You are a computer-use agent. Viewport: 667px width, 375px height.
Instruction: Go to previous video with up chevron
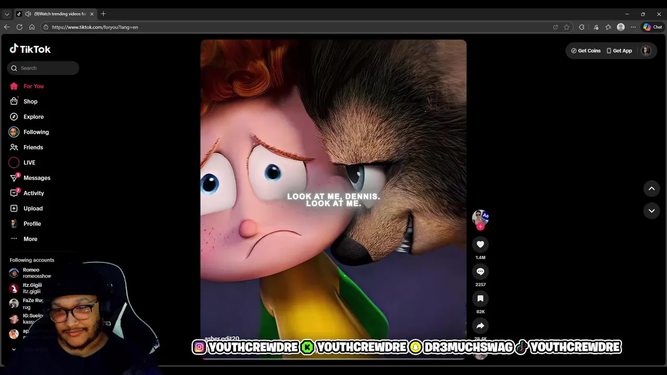651,189
